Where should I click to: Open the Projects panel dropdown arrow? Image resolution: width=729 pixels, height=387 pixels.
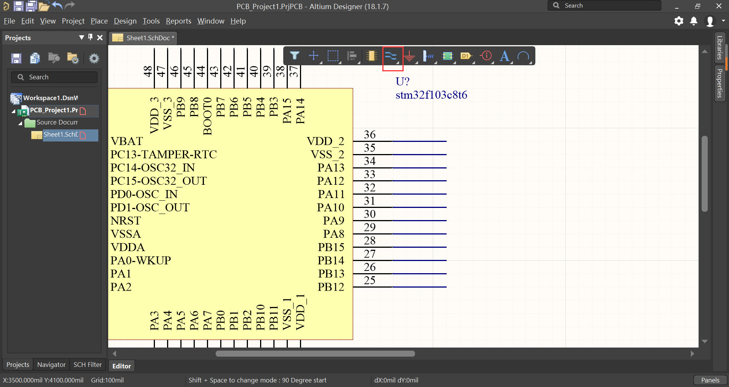(81, 38)
